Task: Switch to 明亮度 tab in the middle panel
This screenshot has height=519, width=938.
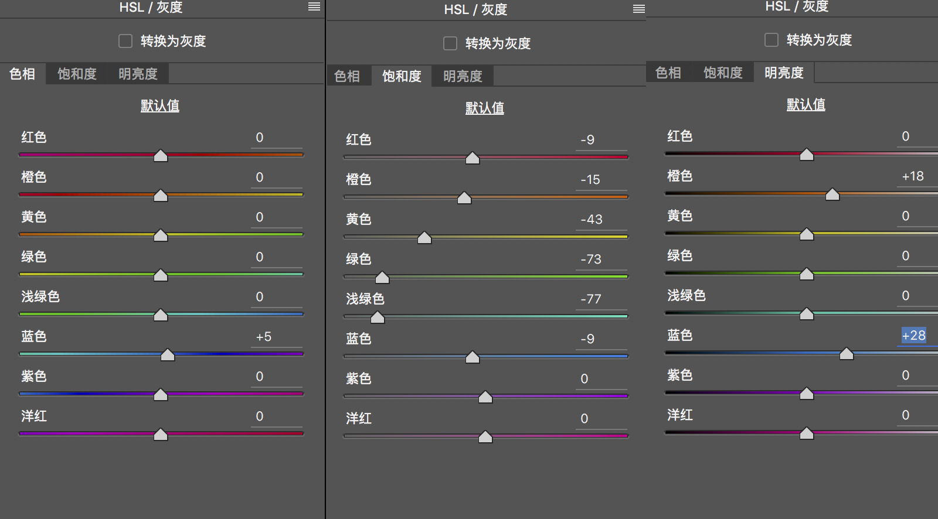Action: 463,76
